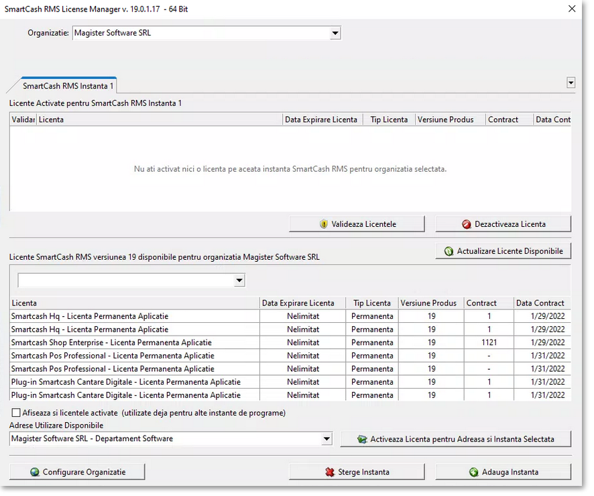Screen dimensions: 594x496
Task: Click the Licenta header in available list
Action: click(x=135, y=303)
